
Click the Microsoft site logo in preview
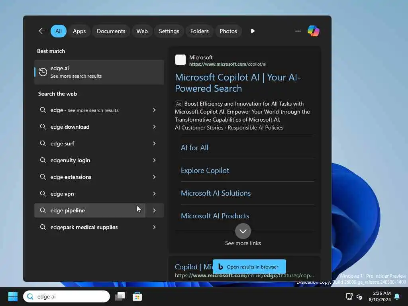point(180,60)
